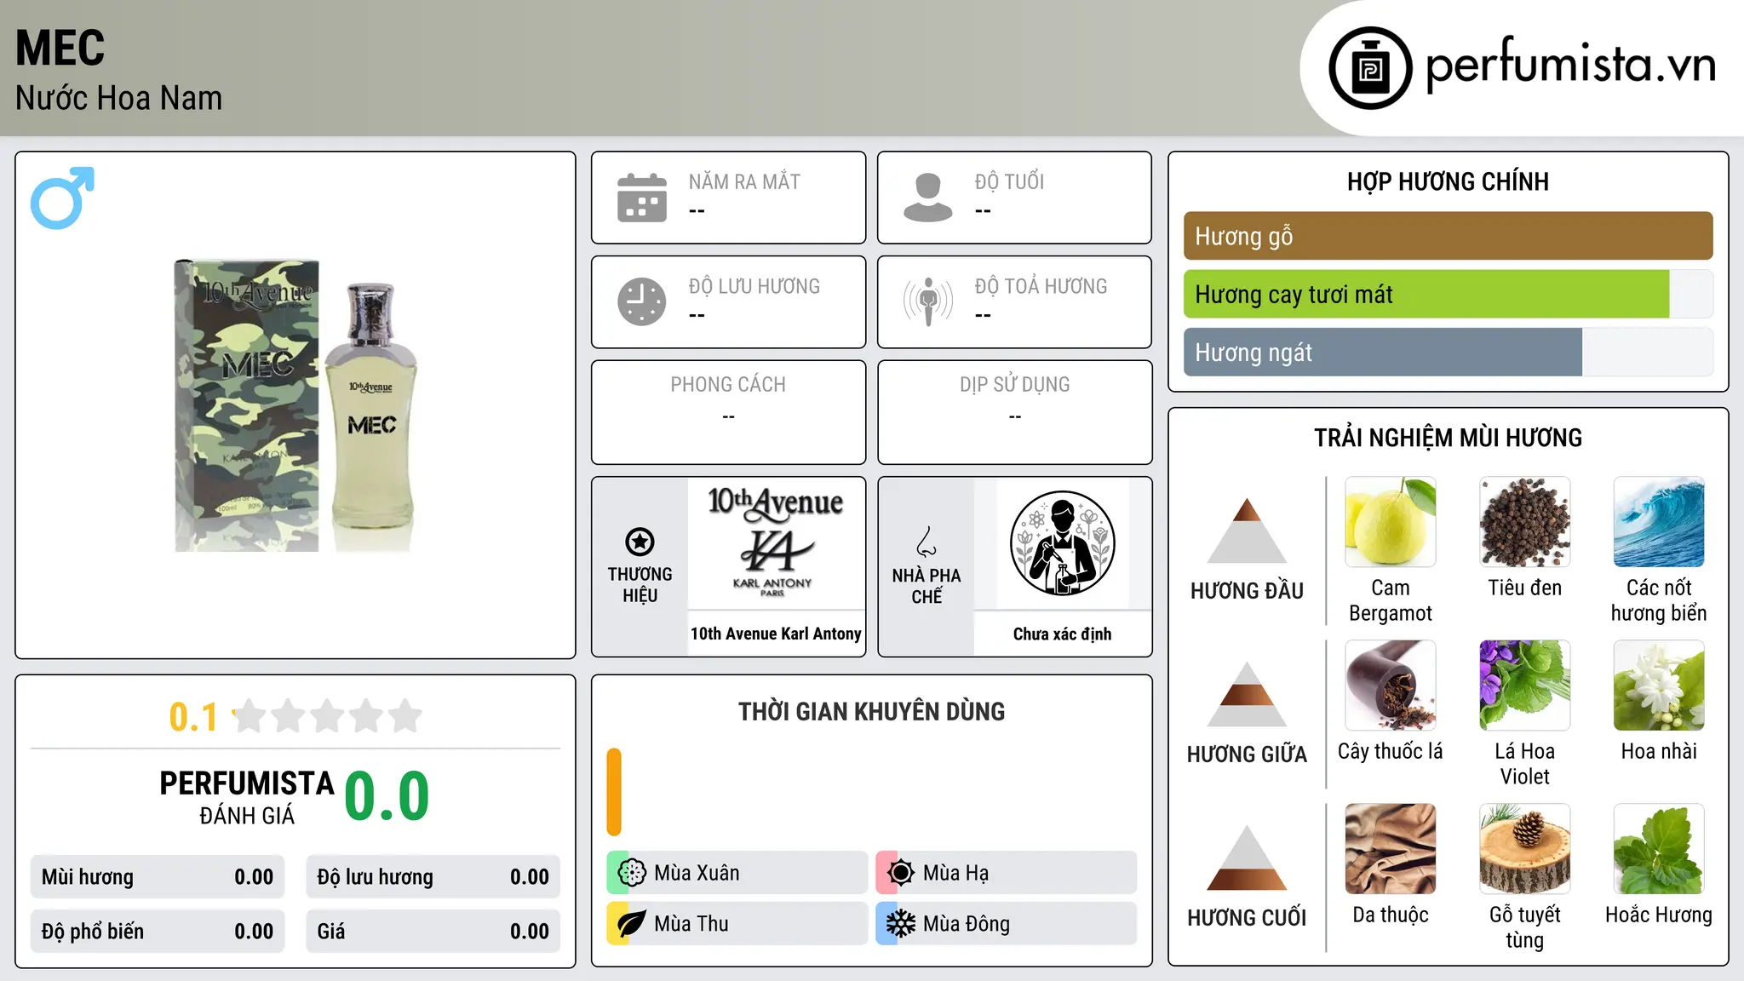
Task: Click the green 0.0 Perfumista score
Action: [387, 797]
